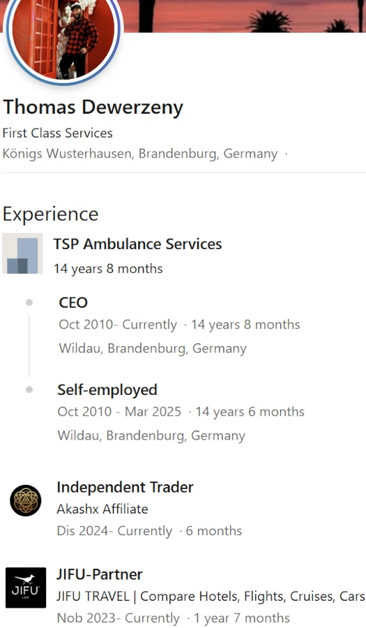Select the First Class Services headline

coord(58,133)
